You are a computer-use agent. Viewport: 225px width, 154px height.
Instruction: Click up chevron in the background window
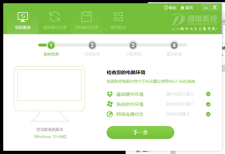click(x=223, y=55)
